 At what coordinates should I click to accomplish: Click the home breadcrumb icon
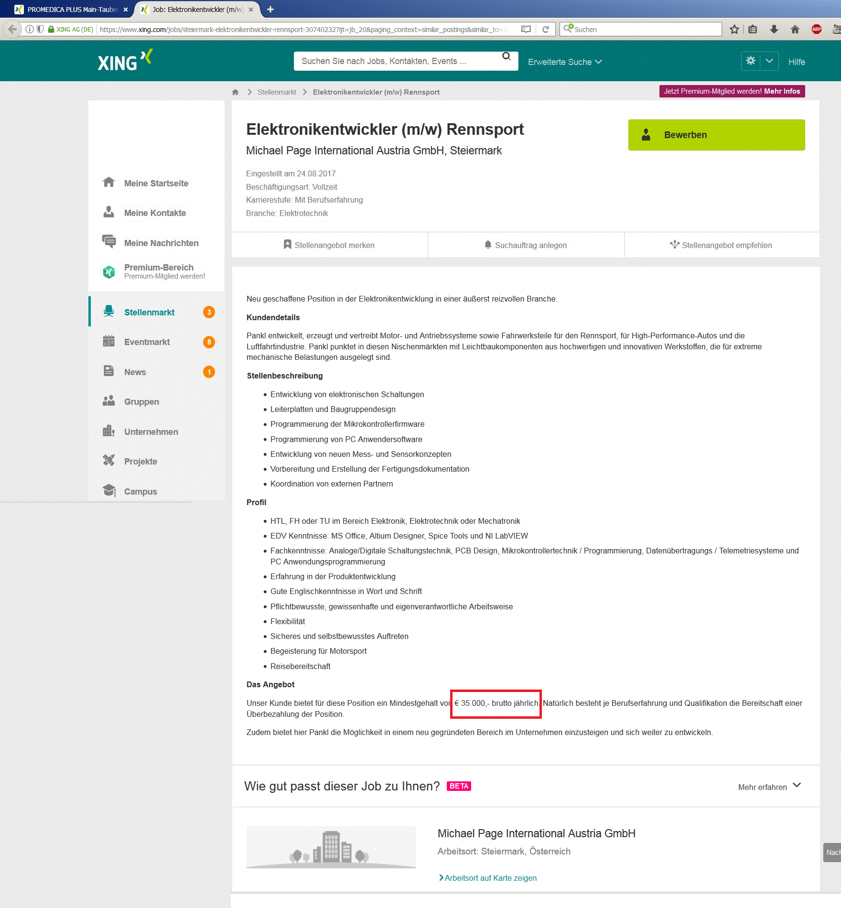coord(235,92)
